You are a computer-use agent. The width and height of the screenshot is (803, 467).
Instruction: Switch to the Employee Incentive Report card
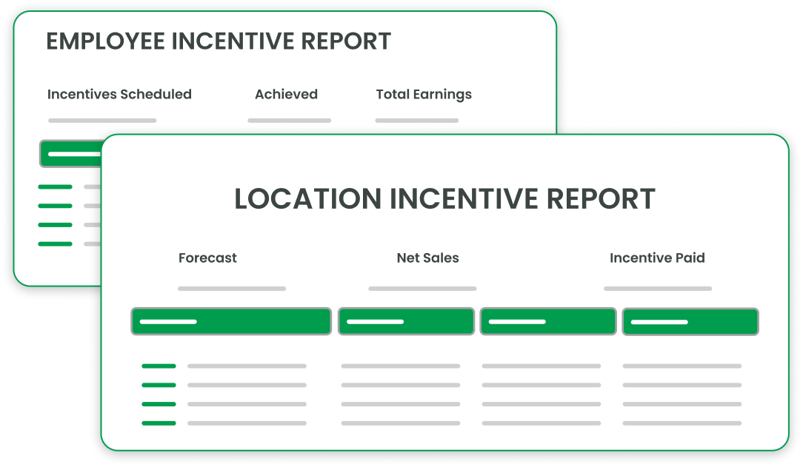(219, 41)
